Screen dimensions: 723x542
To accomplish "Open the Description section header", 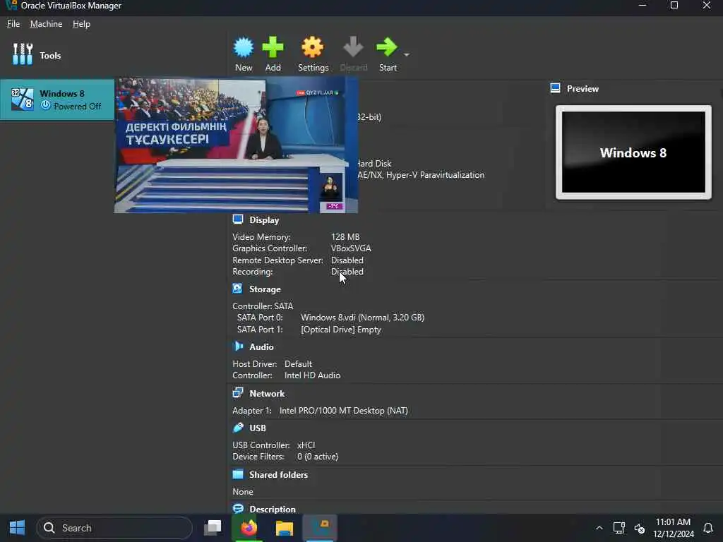I will point(273,509).
